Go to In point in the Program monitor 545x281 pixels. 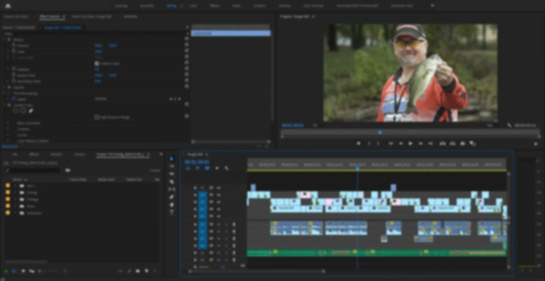click(391, 143)
